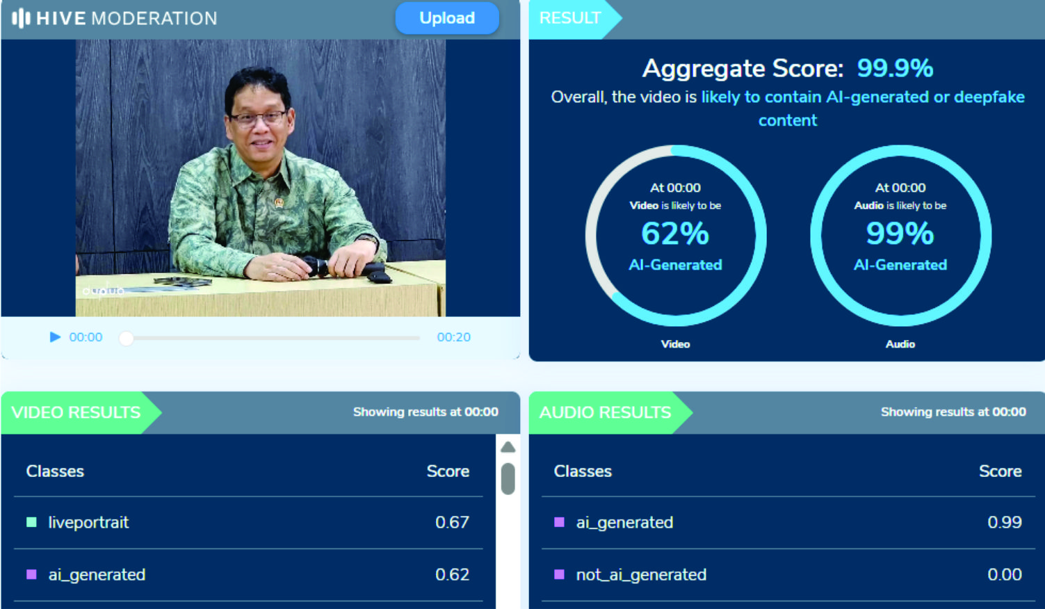Select the VIDEO RESULTS tab header
1045x609 pixels.
click(x=76, y=412)
